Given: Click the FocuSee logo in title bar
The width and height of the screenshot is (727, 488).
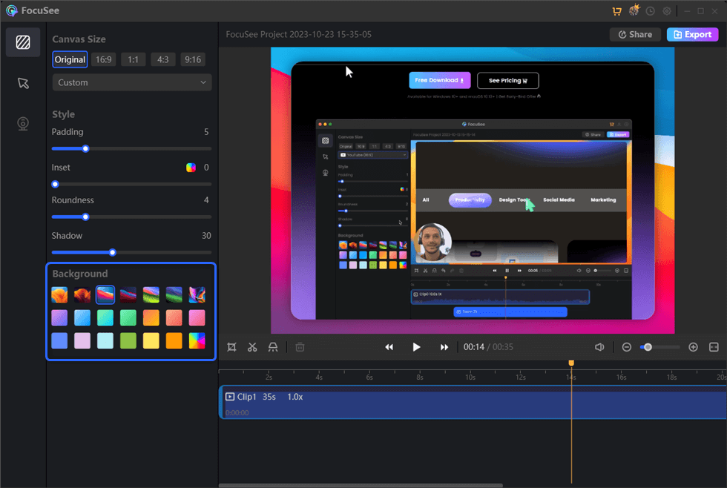Looking at the screenshot, I should point(12,10).
